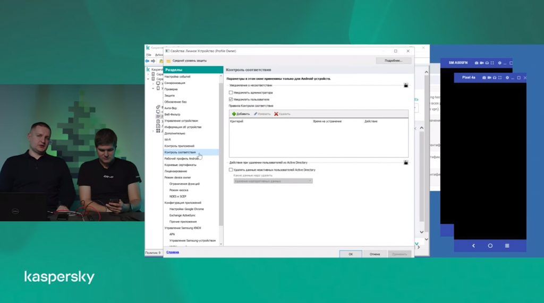The width and height of the screenshot is (544, 303).
Task: Expand the first server node in console tree
Action: [x=148, y=74]
